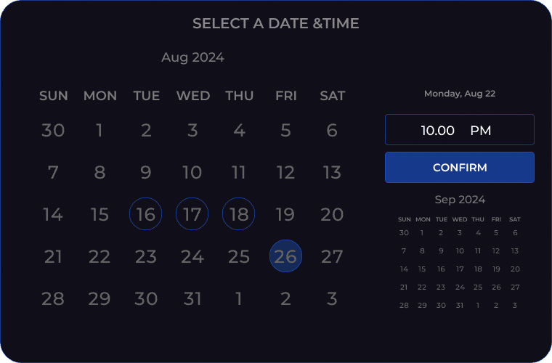Pick circled date 16 in August calendar

146,214
